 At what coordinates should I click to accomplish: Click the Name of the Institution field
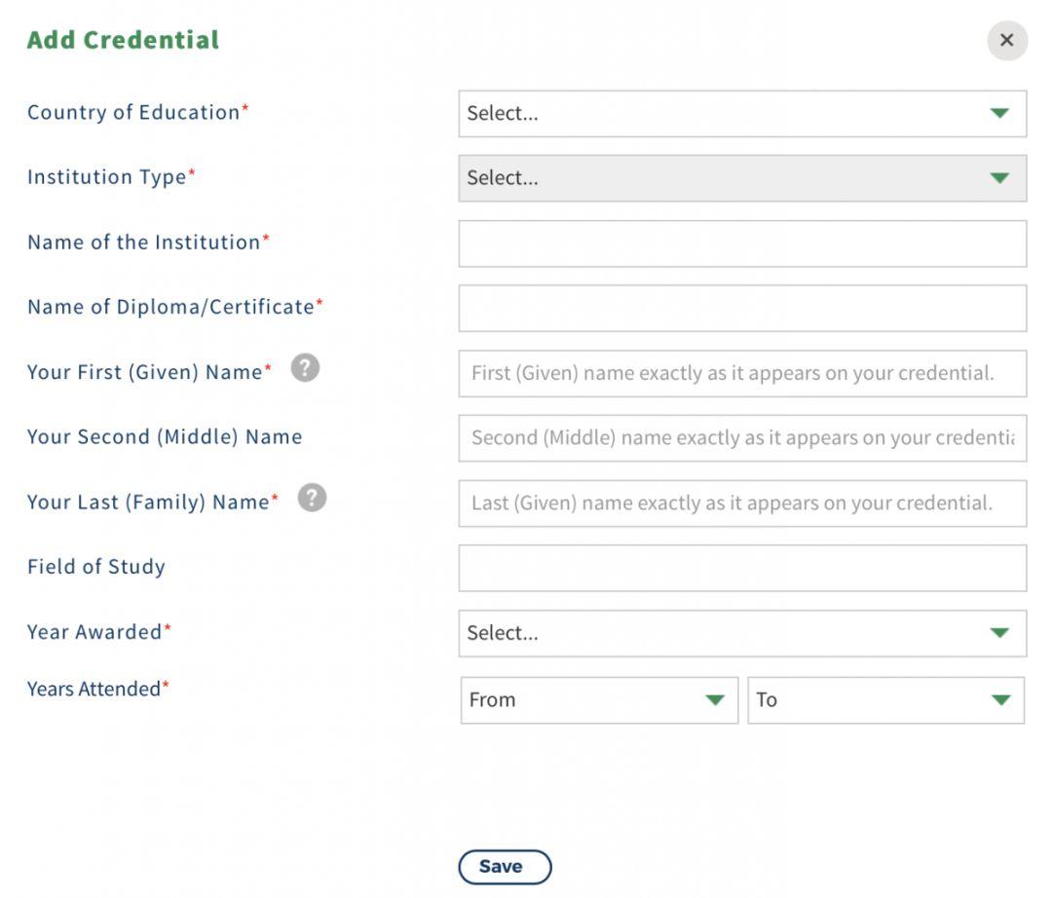[742, 243]
